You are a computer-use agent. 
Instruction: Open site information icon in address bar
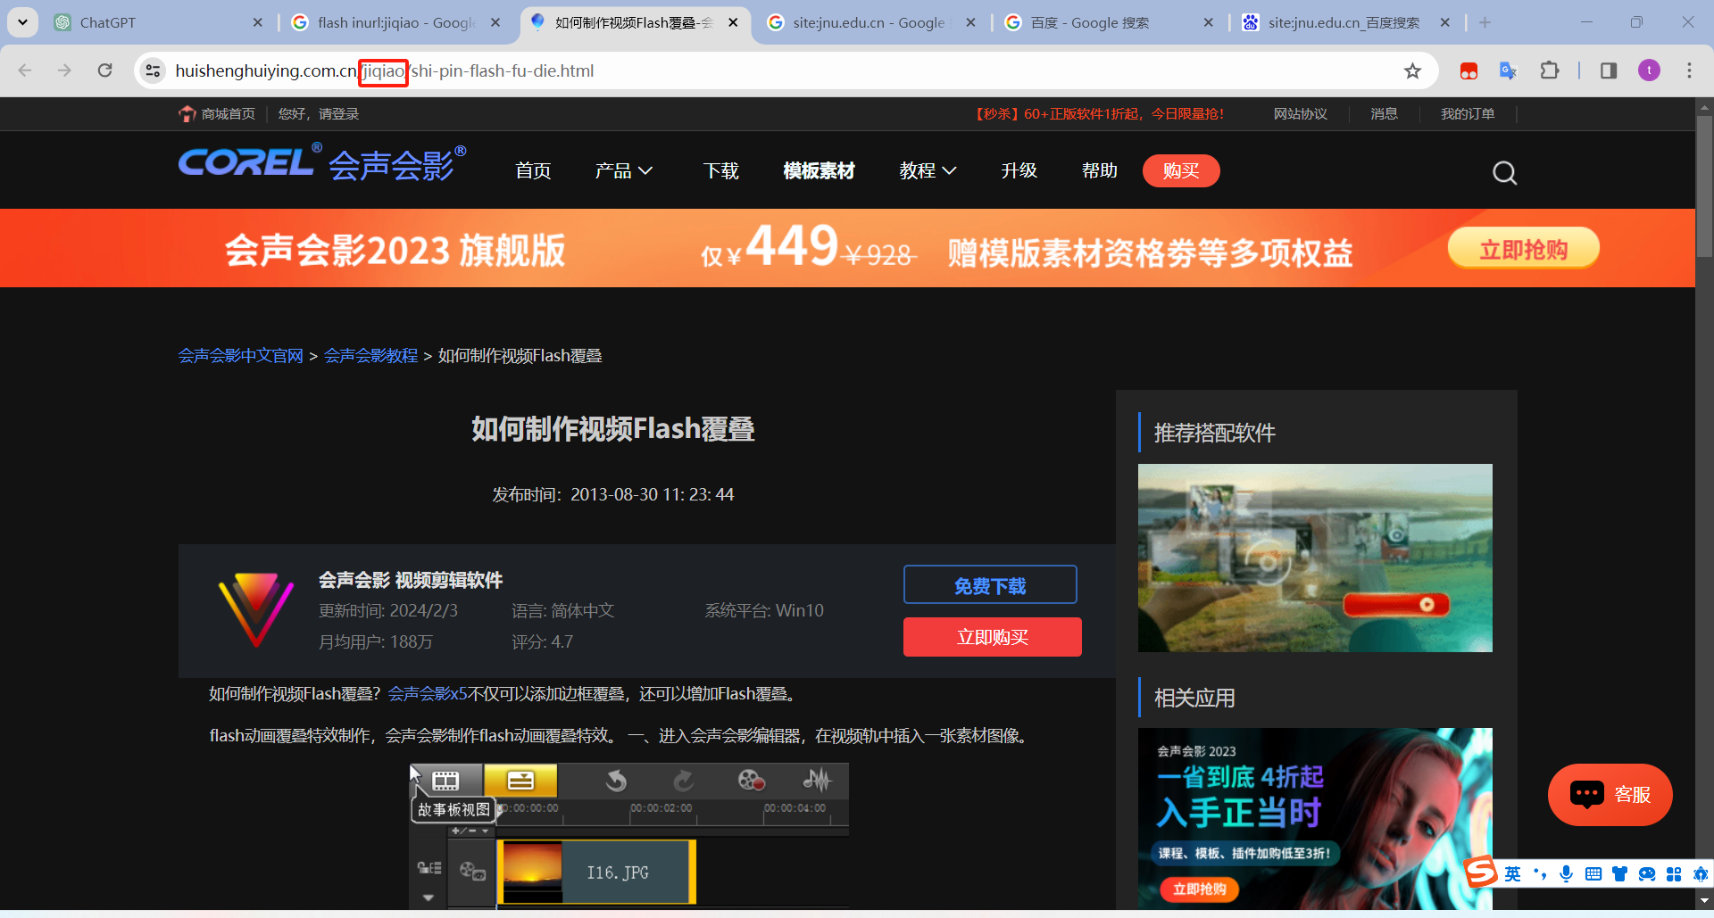(x=153, y=70)
